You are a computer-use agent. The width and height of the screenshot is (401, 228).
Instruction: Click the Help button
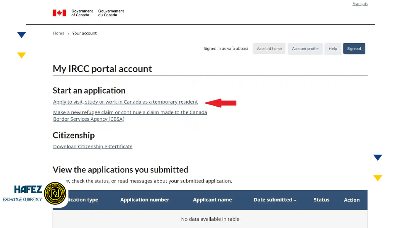pos(333,49)
